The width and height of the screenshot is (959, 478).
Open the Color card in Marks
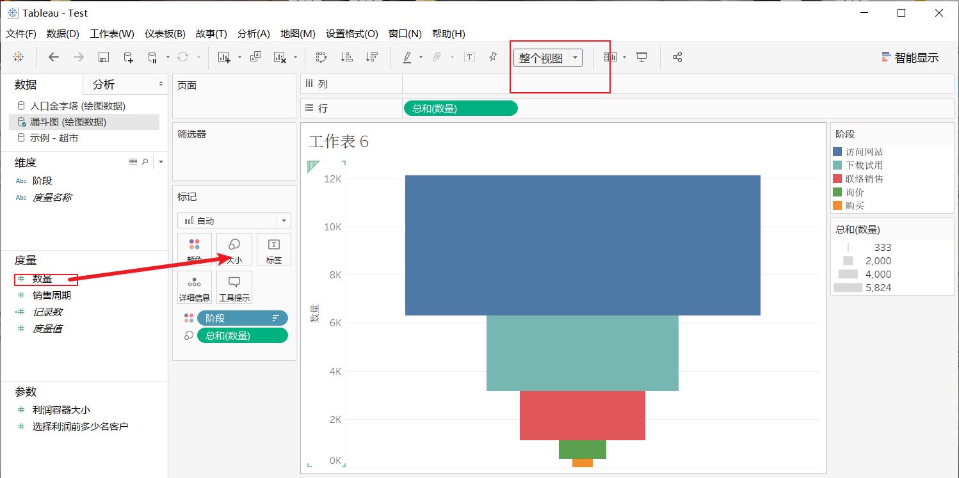tap(195, 250)
